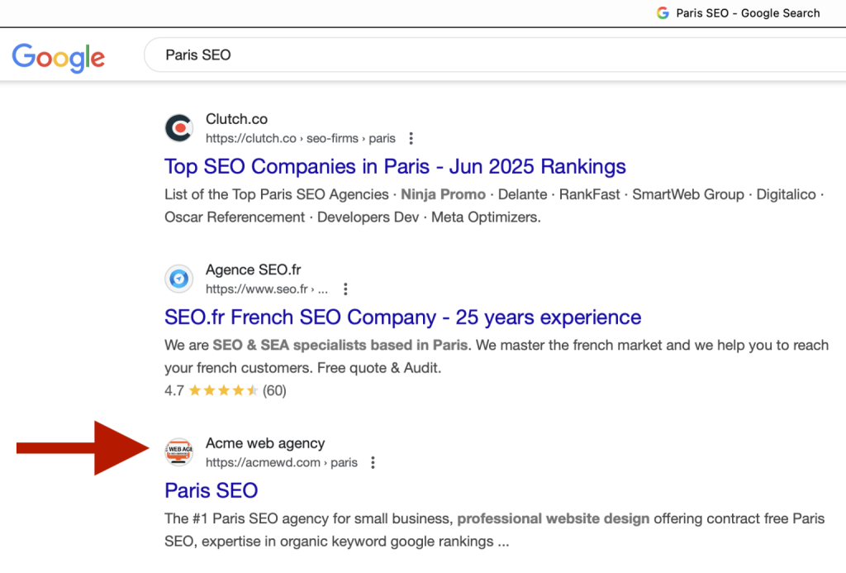Click the Acme web agency site name
The height and width of the screenshot is (573, 846).
(x=265, y=443)
